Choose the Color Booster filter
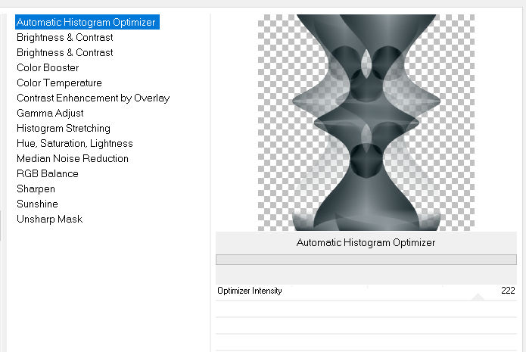This screenshot has width=526, height=352. [48, 68]
